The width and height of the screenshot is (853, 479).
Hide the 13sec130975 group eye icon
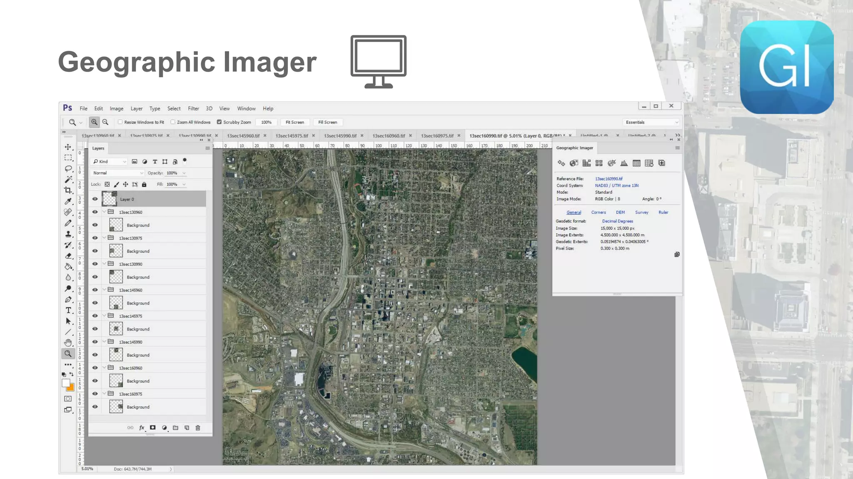point(95,238)
